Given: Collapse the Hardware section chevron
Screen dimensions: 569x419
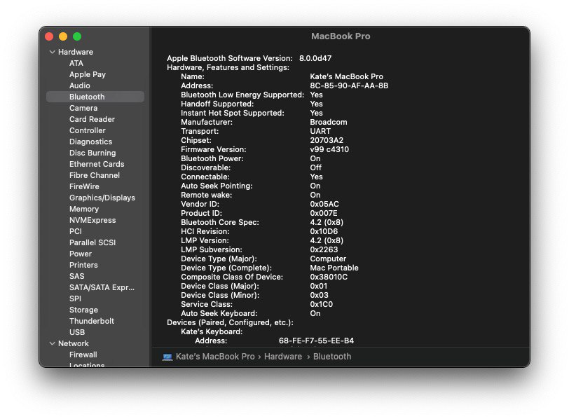Looking at the screenshot, I should (x=53, y=52).
